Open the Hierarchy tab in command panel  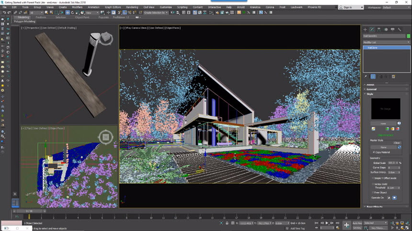click(379, 30)
